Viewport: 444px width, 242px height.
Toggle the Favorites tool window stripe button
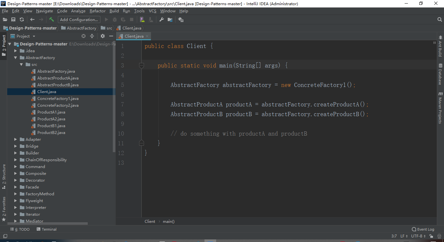coord(4,209)
